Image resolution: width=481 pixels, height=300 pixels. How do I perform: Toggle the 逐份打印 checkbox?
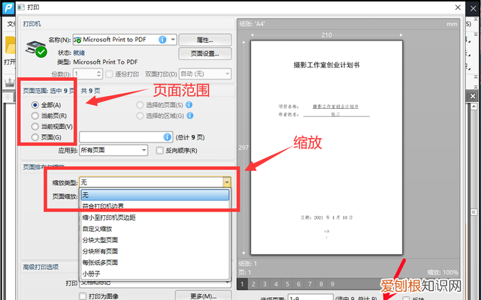[x=109, y=74]
